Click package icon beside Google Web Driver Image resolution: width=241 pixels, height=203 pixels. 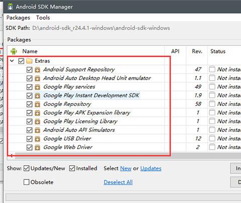click(38, 148)
